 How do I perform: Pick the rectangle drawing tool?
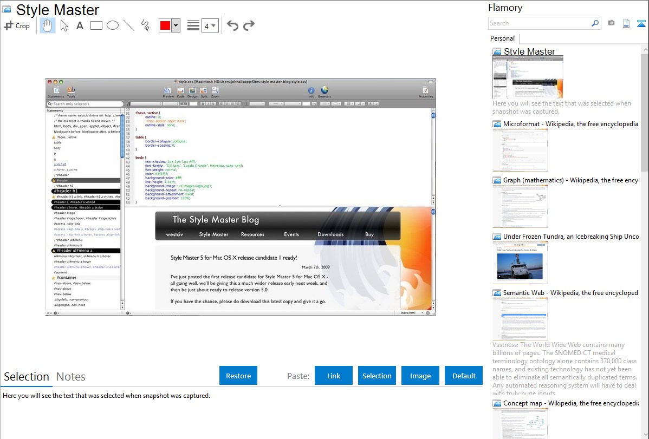(96, 25)
